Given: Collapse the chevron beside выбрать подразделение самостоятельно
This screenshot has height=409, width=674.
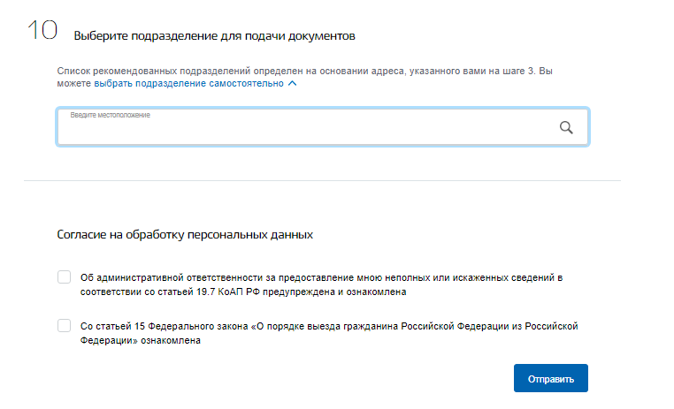Looking at the screenshot, I should (292, 83).
